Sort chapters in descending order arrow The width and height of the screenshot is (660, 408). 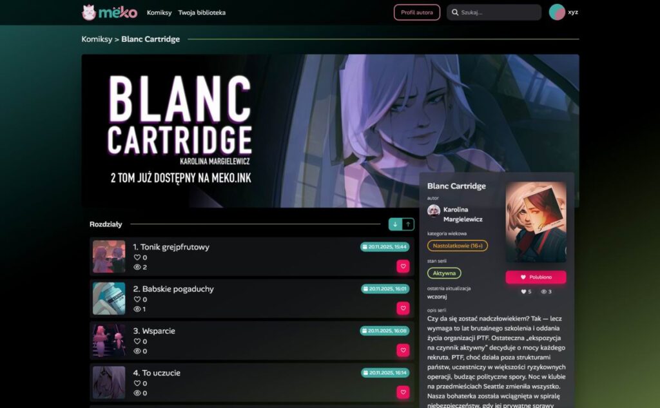point(395,224)
